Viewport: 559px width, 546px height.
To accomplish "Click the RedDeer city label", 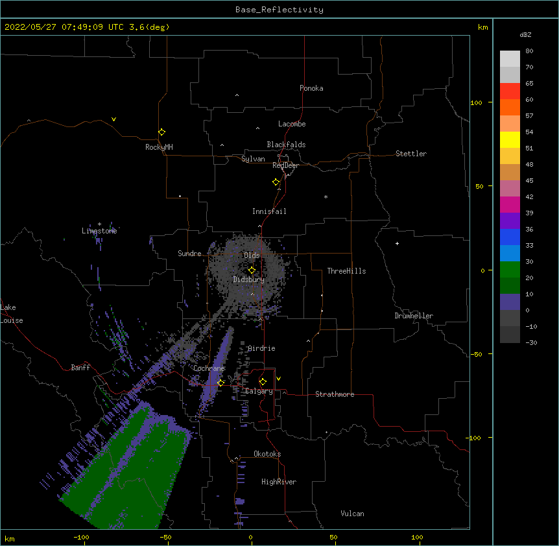I will tap(285, 165).
